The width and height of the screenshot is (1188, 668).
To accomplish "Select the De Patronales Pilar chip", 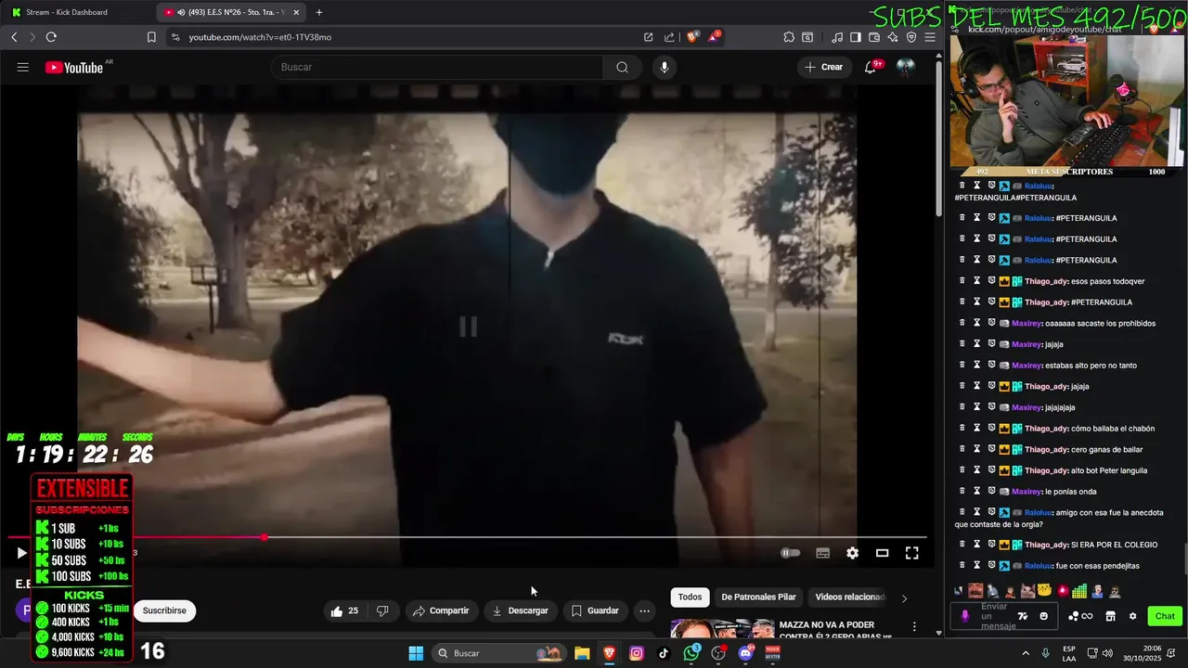I will [x=758, y=597].
